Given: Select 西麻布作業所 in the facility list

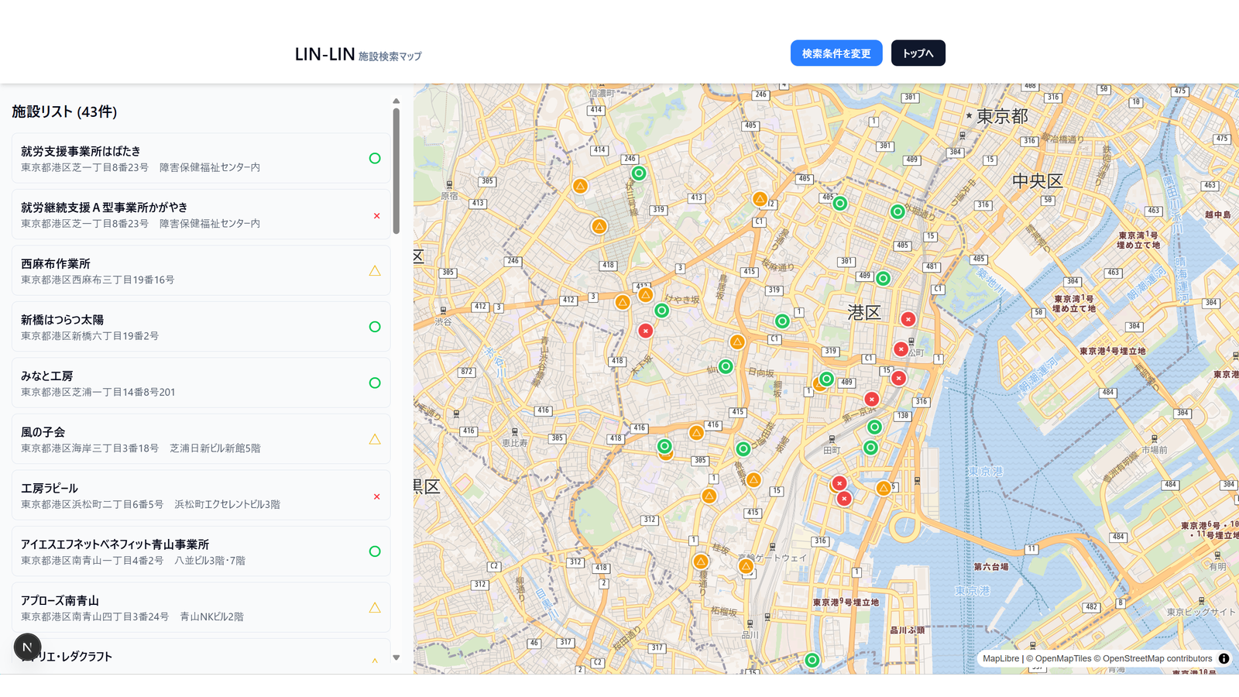Looking at the screenshot, I should [x=201, y=270].
